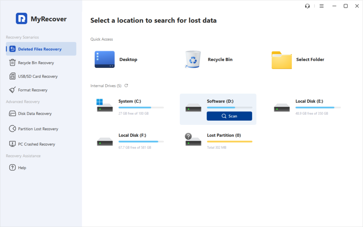The width and height of the screenshot is (363, 227).
Task: Click the Lost Partition (0) name
Action: (224, 135)
